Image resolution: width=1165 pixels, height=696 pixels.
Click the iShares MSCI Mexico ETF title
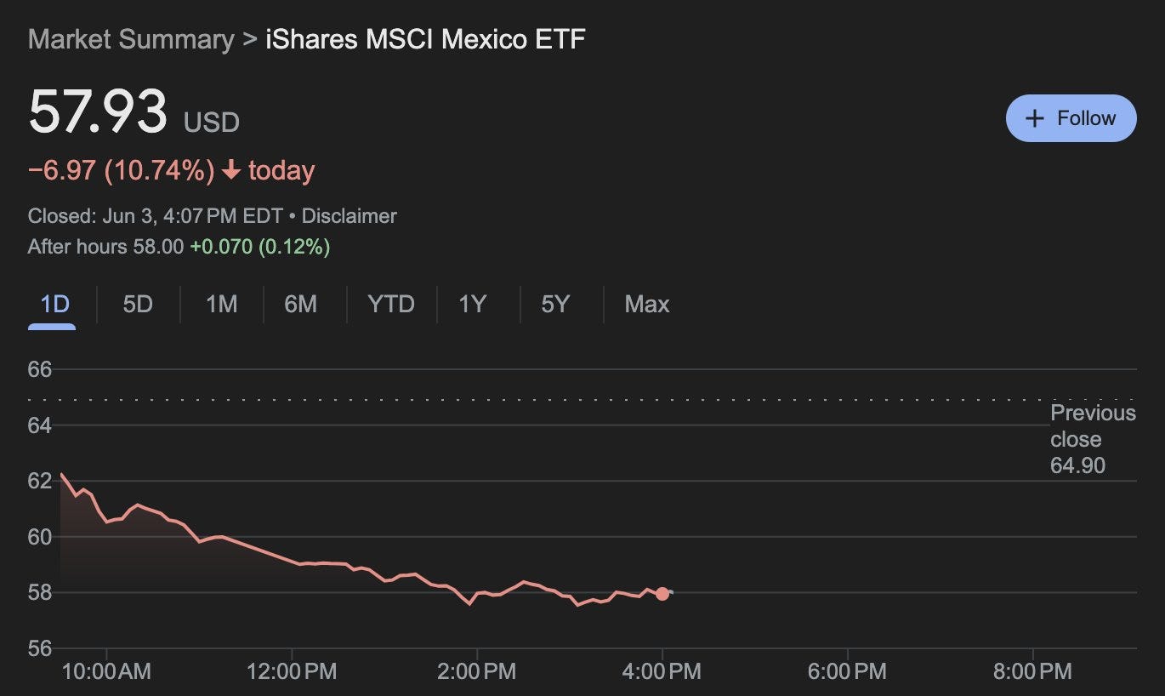click(426, 39)
